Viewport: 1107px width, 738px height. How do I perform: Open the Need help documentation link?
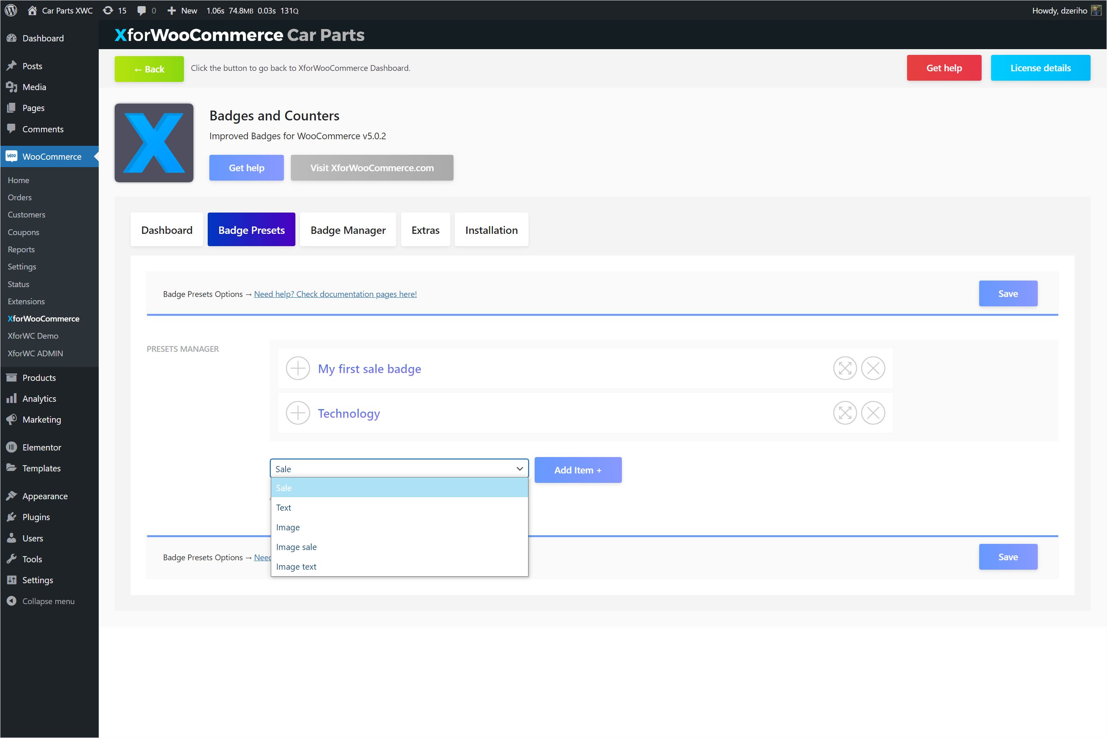pos(335,293)
